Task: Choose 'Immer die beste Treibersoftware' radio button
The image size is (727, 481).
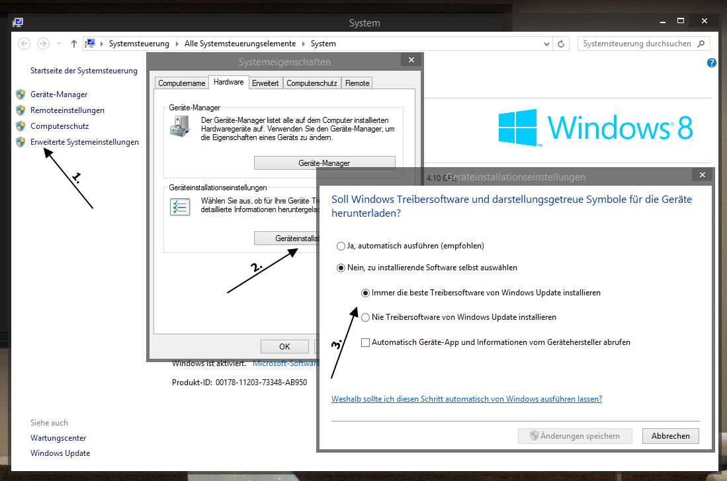Action: click(365, 293)
